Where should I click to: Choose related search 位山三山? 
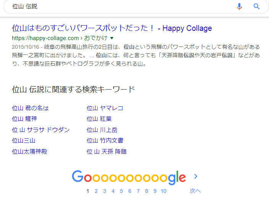(x=24, y=140)
